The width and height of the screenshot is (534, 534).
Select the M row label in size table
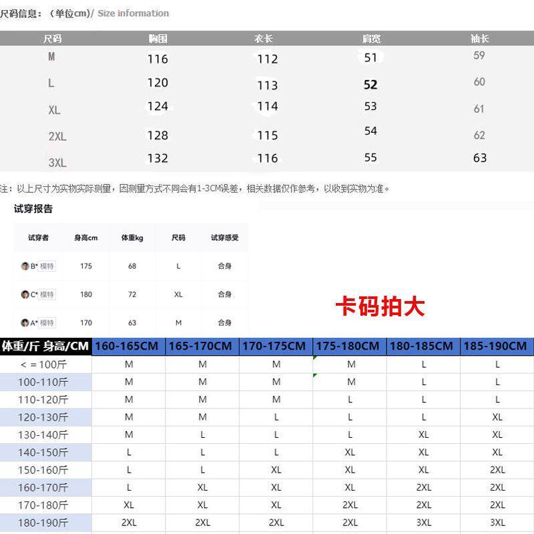tap(51, 57)
